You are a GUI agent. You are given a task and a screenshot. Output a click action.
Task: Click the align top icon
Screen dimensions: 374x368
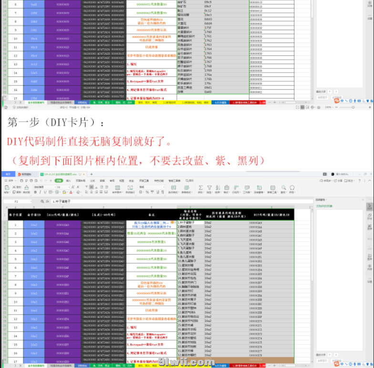coord(87,187)
